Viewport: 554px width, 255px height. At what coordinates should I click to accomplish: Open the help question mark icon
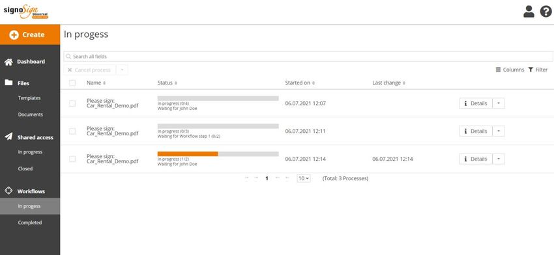click(546, 12)
